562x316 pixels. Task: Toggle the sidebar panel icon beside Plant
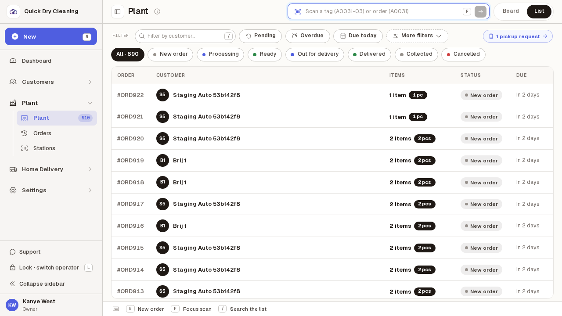[118, 11]
